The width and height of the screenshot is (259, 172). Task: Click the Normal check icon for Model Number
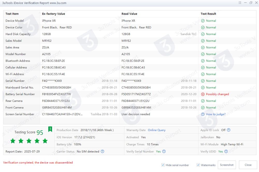203,54
